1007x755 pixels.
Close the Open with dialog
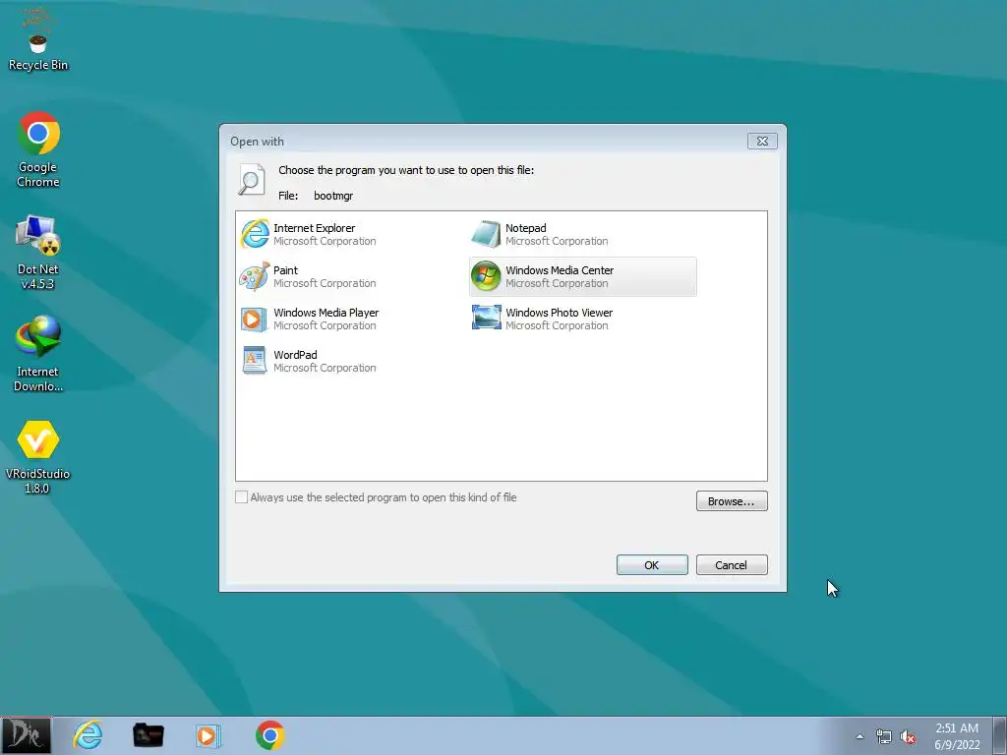pyautogui.click(x=762, y=142)
